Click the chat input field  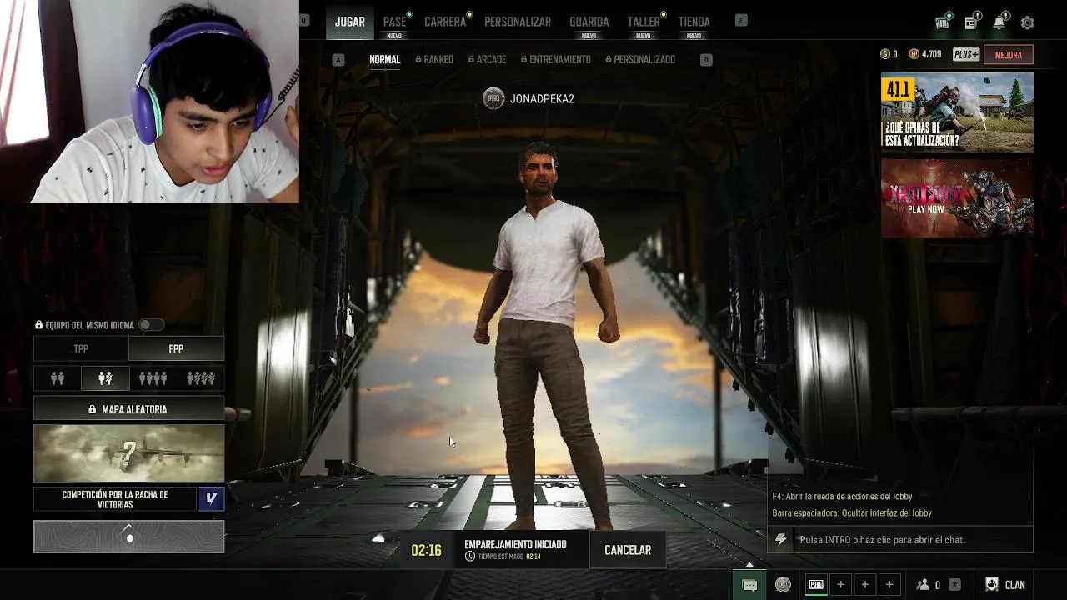[913, 540]
